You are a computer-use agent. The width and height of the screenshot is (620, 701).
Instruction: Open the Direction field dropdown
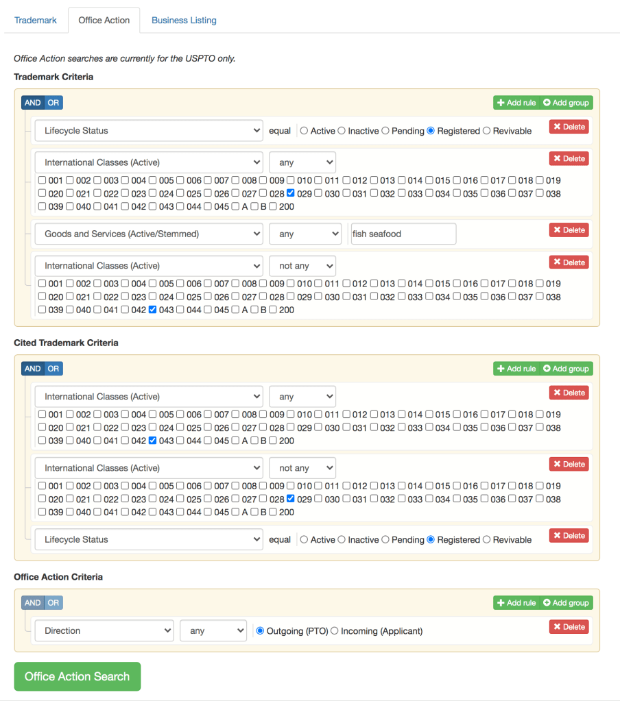[104, 630]
